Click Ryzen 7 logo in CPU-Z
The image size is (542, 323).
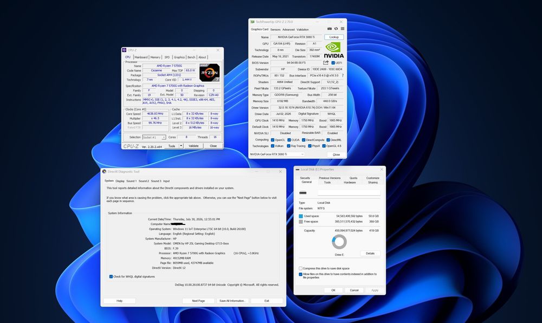click(x=209, y=73)
